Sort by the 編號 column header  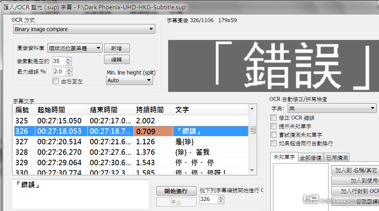pos(24,110)
